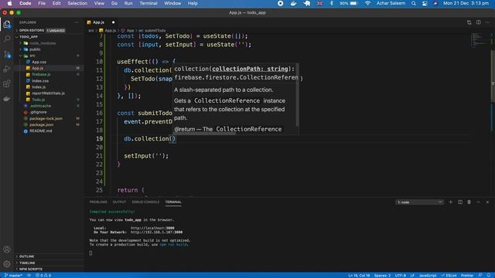Viewport: 495px width, 278px height.
Task: Open the Run and Debug view
Action: 7,69
